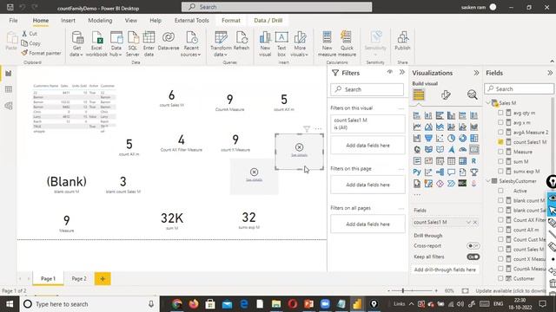
Task: Toggle Keep all filters switch
Action: [473, 257]
